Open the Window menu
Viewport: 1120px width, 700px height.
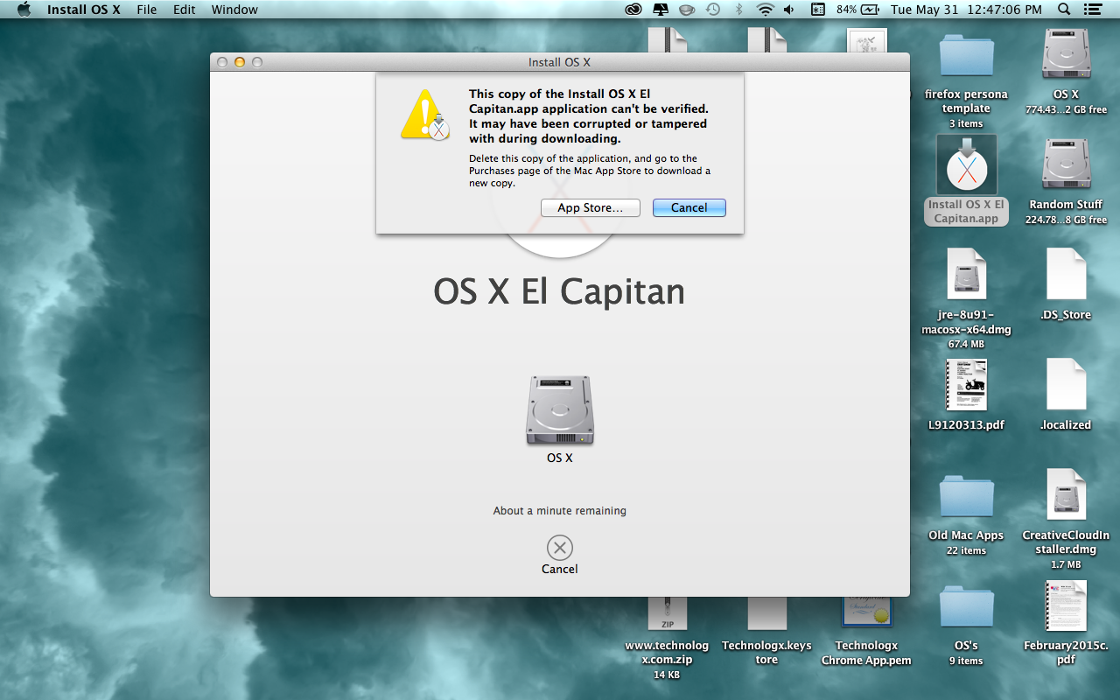[x=234, y=10]
